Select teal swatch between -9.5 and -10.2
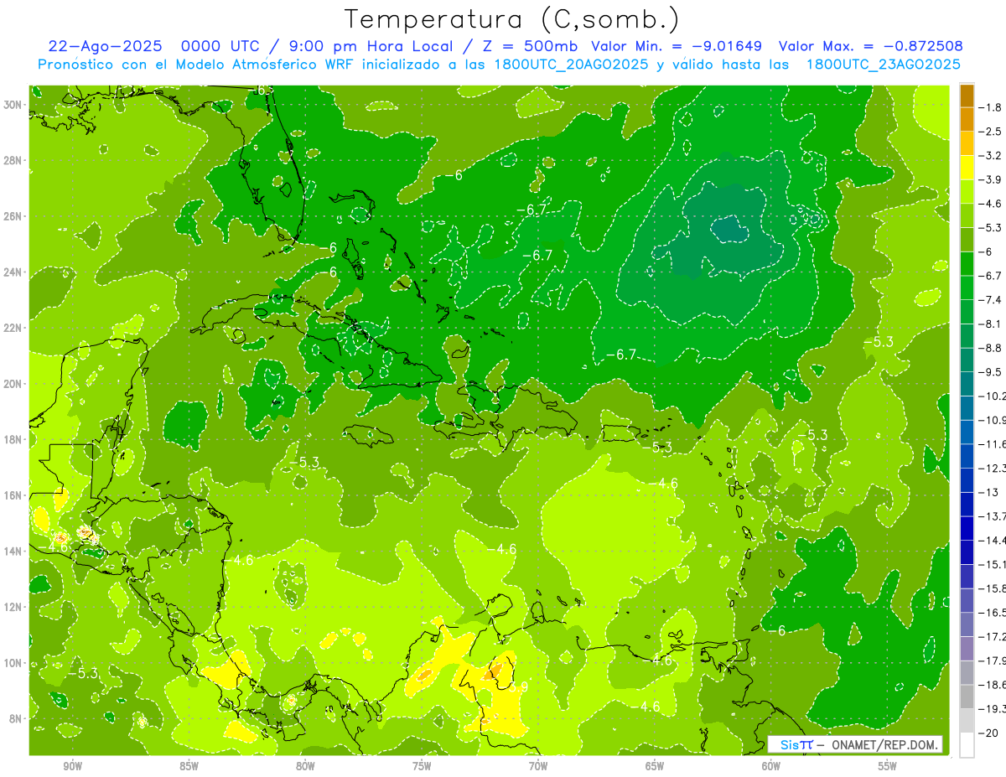 (967, 384)
